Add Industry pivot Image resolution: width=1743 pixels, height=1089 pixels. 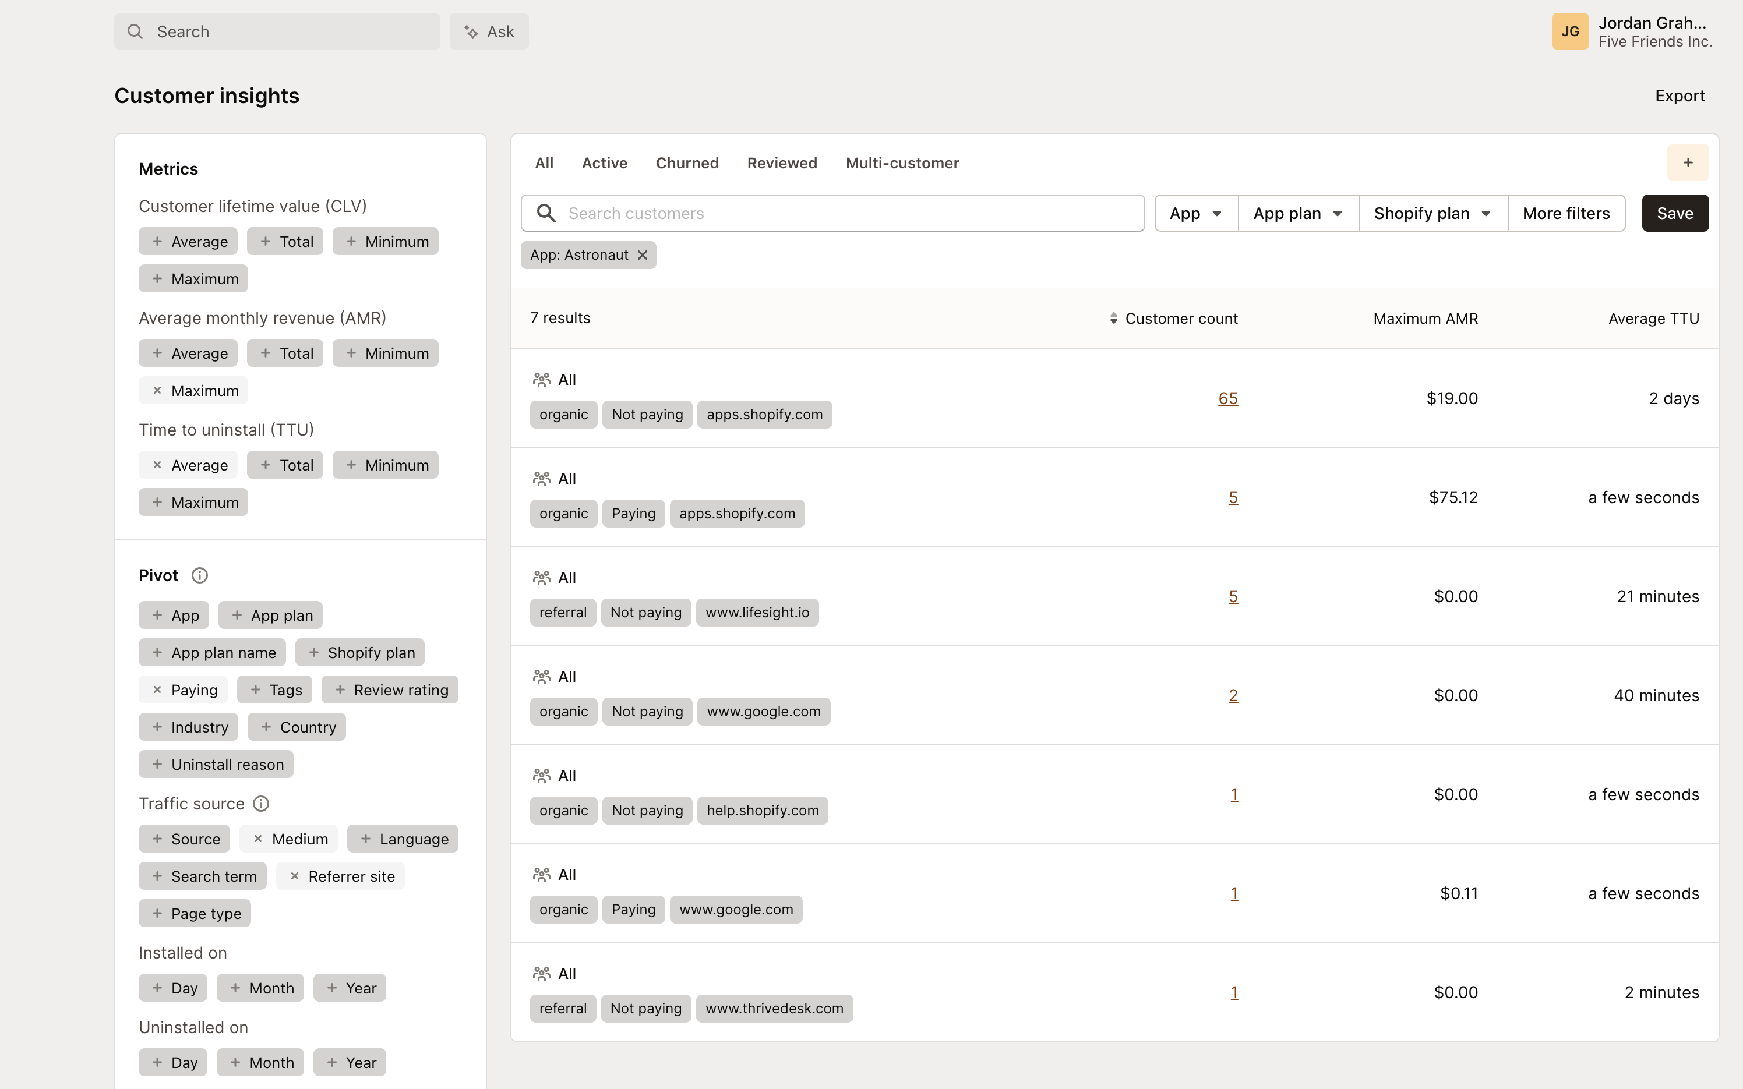(x=188, y=727)
